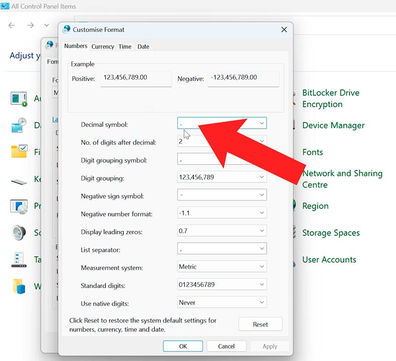396x361 pixels.
Task: Open the Sound speaker icon
Action: point(19,232)
